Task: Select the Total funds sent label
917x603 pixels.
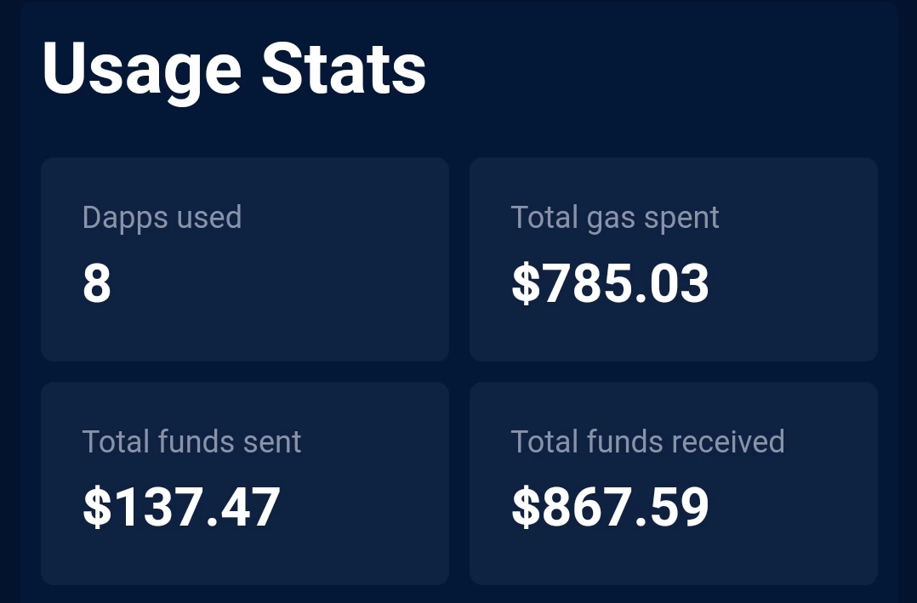Action: tap(191, 441)
